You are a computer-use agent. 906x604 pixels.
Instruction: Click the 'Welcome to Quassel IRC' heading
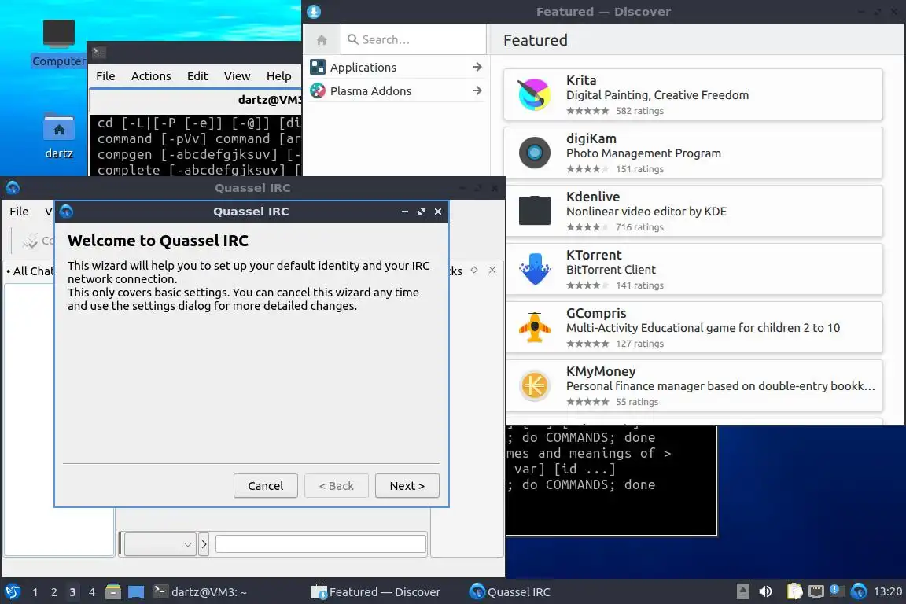pos(158,241)
